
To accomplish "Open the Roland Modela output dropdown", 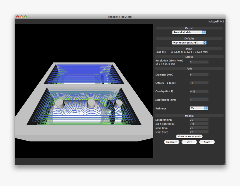I will tap(189, 32).
